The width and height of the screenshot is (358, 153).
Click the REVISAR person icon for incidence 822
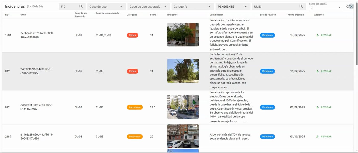pos(317,107)
